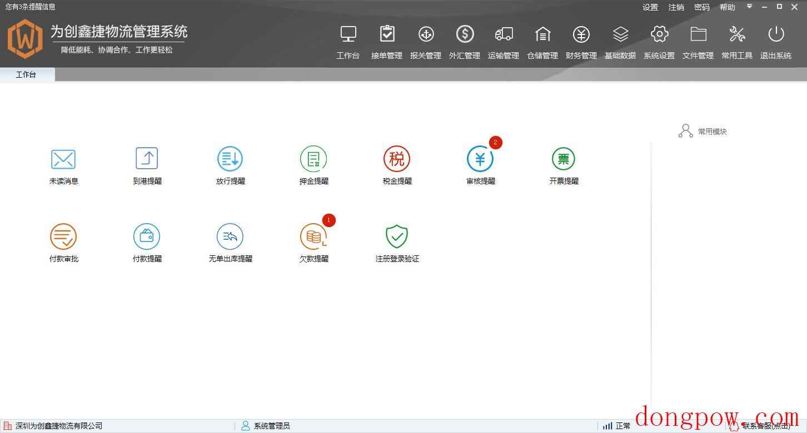Click the 正常 network status indicator

coord(623,426)
